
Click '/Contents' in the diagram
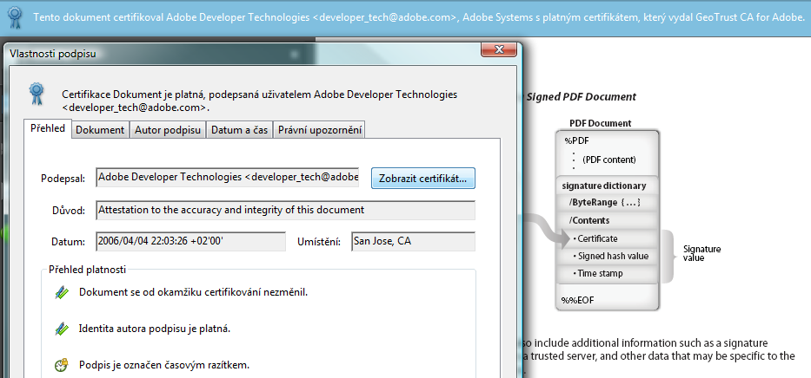pyautogui.click(x=589, y=221)
